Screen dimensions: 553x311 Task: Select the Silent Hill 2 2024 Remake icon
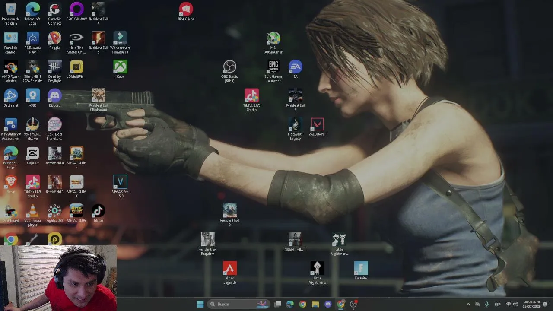coord(32,71)
